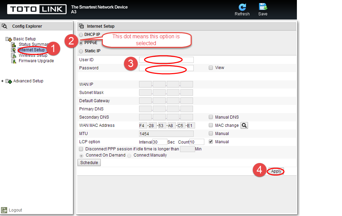Viewport: 342px width, 216px height.
Task: Click the Basic Setup folder icon
Action: tap(9, 39)
